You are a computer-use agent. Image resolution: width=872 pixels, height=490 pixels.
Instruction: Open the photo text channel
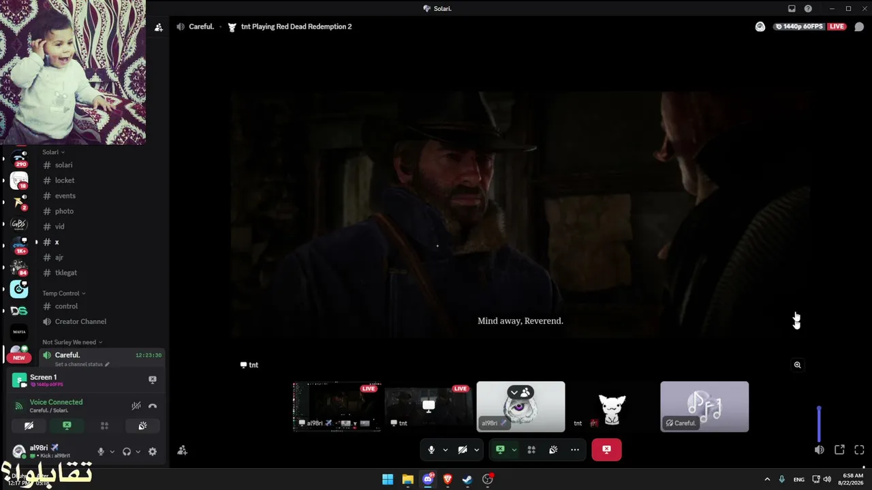tap(101, 211)
